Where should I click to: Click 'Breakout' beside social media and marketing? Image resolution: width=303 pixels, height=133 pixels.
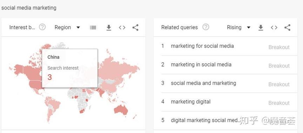click(x=279, y=84)
